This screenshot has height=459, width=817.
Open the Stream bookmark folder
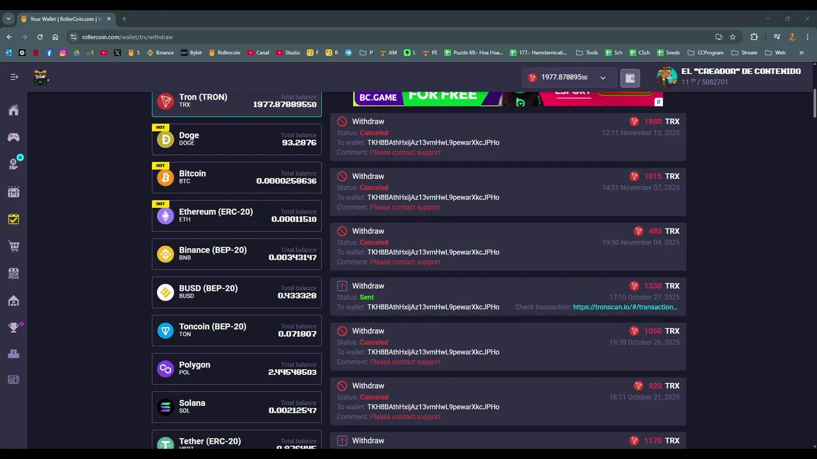click(x=744, y=53)
